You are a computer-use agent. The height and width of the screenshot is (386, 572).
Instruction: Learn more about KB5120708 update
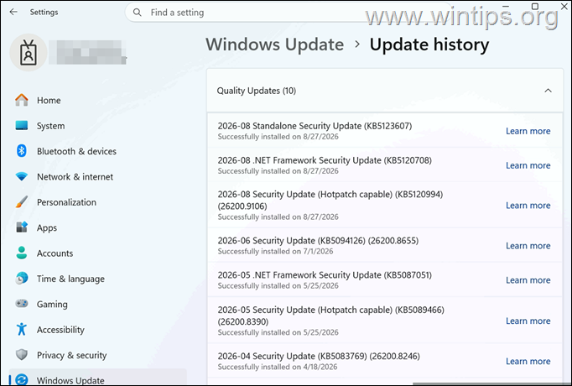click(528, 165)
